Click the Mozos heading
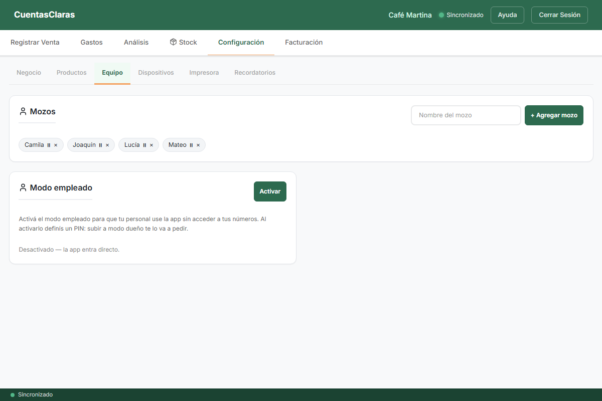 click(43, 111)
